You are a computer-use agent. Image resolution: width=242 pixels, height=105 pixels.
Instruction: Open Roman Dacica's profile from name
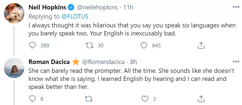[49, 62]
